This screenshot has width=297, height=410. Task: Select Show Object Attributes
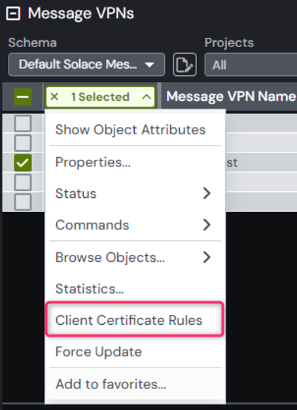(131, 130)
